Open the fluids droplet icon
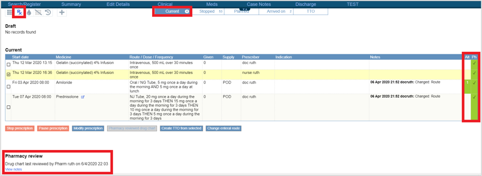482x176 pixels. pos(29,12)
